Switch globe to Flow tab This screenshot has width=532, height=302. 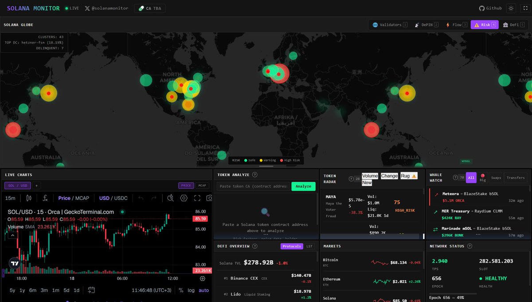coord(456,25)
